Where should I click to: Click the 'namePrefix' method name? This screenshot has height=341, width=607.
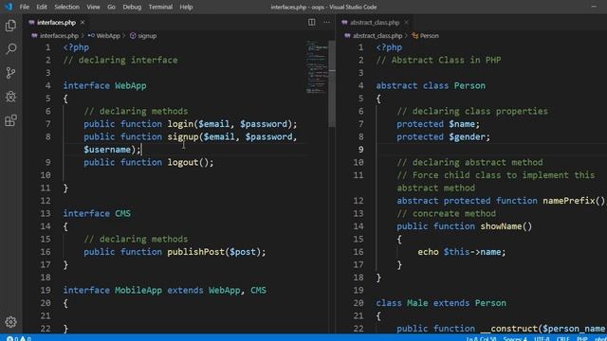point(569,201)
